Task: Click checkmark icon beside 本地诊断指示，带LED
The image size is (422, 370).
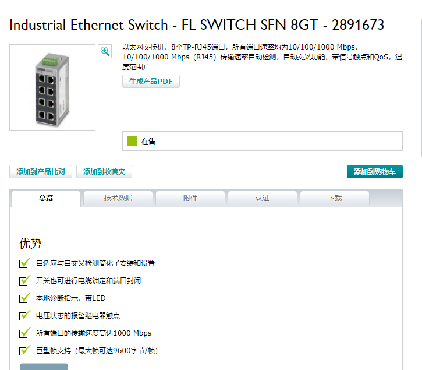Action: coord(24,298)
